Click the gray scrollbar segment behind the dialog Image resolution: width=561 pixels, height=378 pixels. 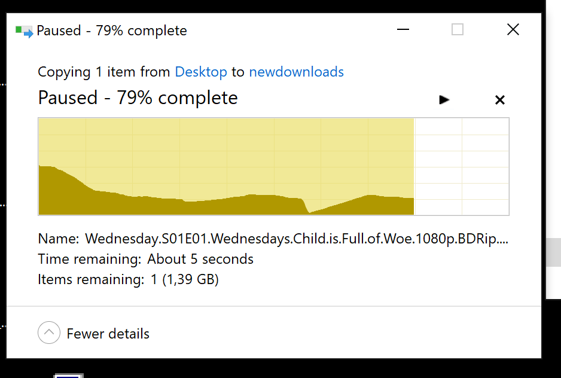point(553,252)
